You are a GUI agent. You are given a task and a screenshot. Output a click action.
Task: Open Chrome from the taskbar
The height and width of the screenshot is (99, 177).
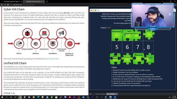click(20, 97)
